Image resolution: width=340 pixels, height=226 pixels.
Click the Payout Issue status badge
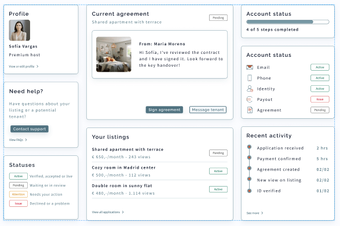[x=320, y=99]
